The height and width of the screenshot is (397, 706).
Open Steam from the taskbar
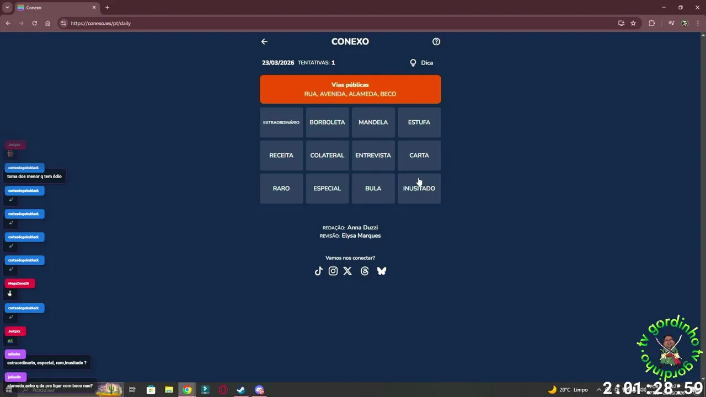241,390
